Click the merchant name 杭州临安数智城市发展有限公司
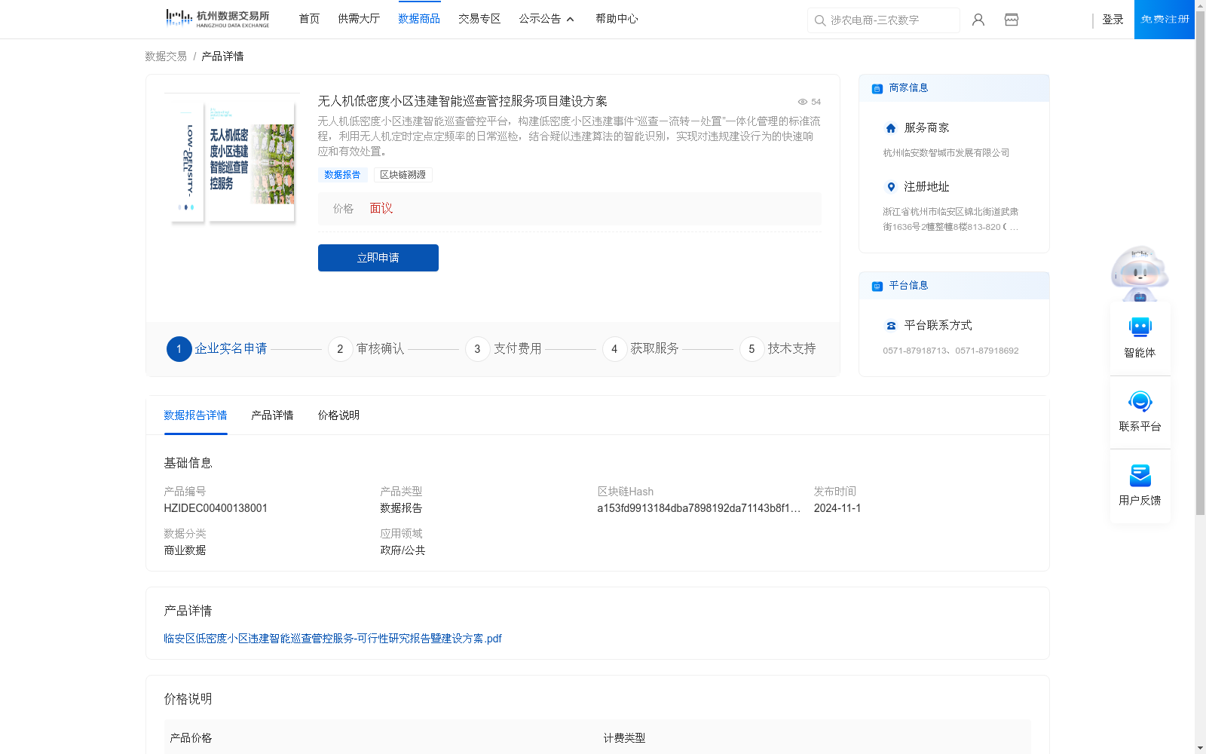Image resolution: width=1206 pixels, height=754 pixels. 946,153
